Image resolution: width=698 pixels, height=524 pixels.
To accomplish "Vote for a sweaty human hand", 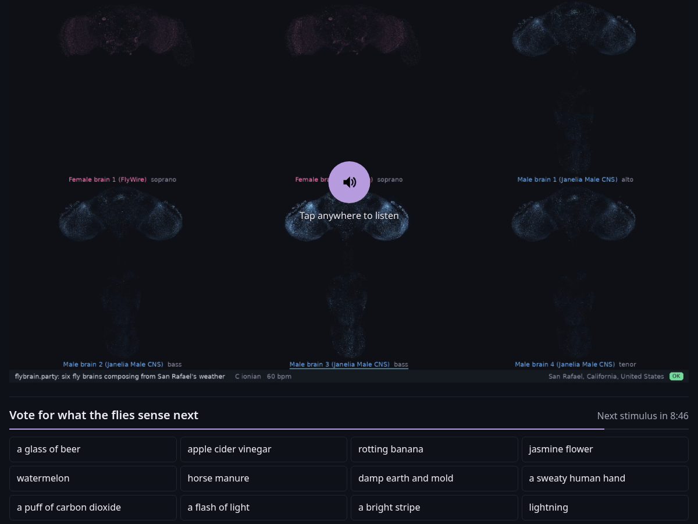I will coord(605,479).
